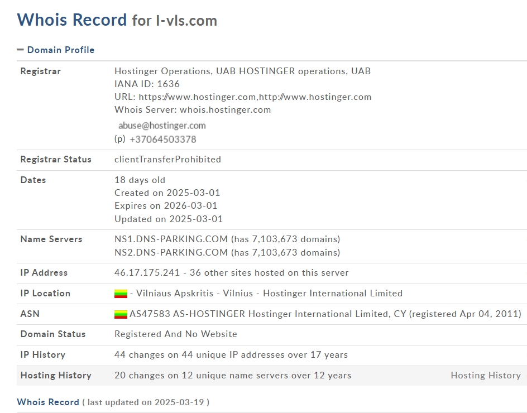This screenshot has width=527, height=413.
Task: Click the Lithuanian flag icon in IP Location row
Action: [121, 294]
